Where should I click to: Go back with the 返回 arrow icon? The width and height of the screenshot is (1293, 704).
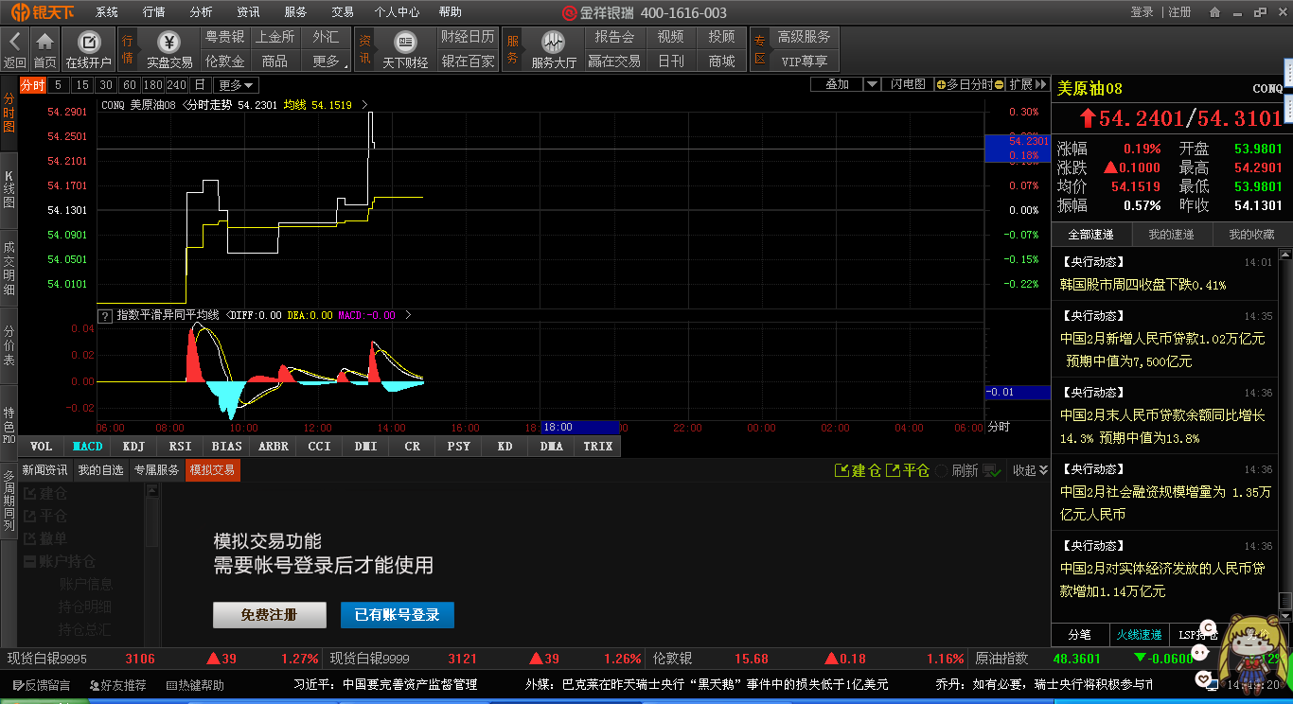click(x=15, y=42)
